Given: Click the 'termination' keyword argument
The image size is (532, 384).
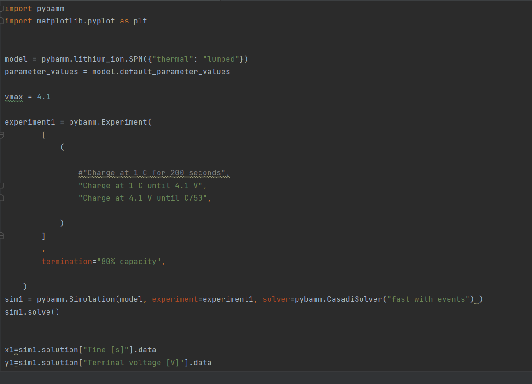Looking at the screenshot, I should click(67, 262).
